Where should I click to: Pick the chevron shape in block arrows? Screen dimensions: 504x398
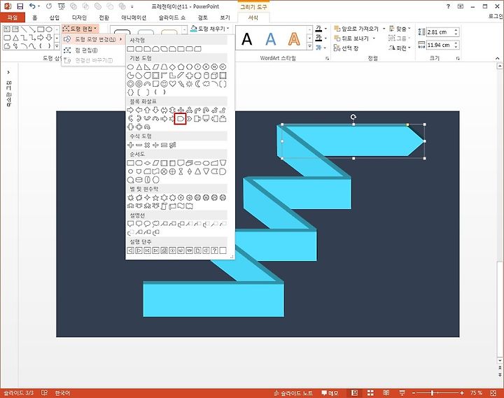pos(189,119)
